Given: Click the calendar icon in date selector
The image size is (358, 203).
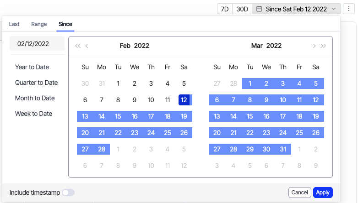Looking at the screenshot, I should click(x=259, y=9).
